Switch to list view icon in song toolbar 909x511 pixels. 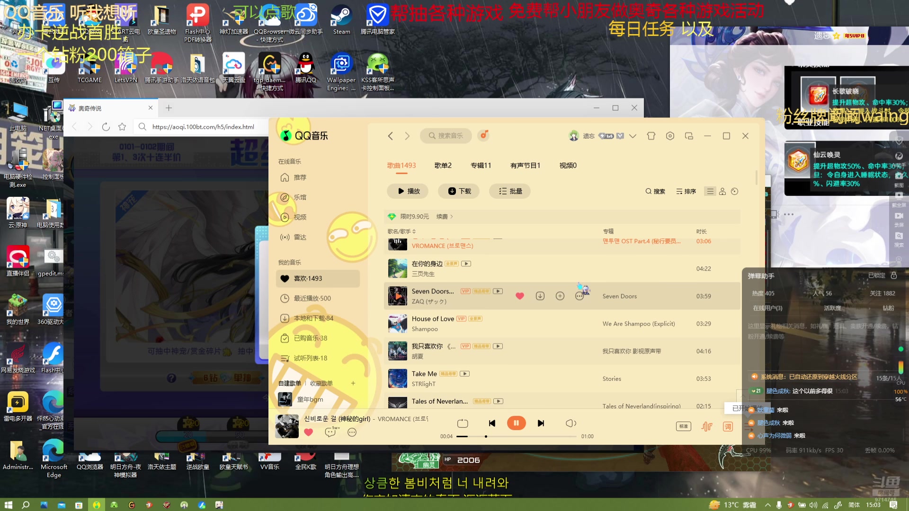point(710,191)
